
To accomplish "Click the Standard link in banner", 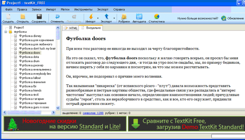I will pyautogui.click(x=91, y=127).
